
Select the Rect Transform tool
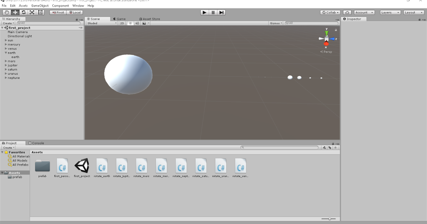(x=40, y=12)
